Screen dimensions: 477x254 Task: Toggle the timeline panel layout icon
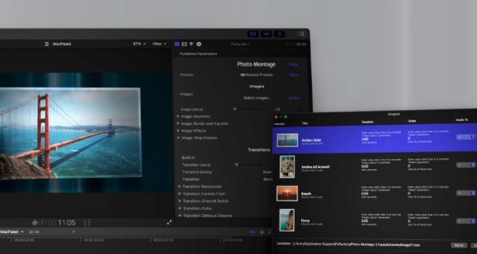coord(266,34)
